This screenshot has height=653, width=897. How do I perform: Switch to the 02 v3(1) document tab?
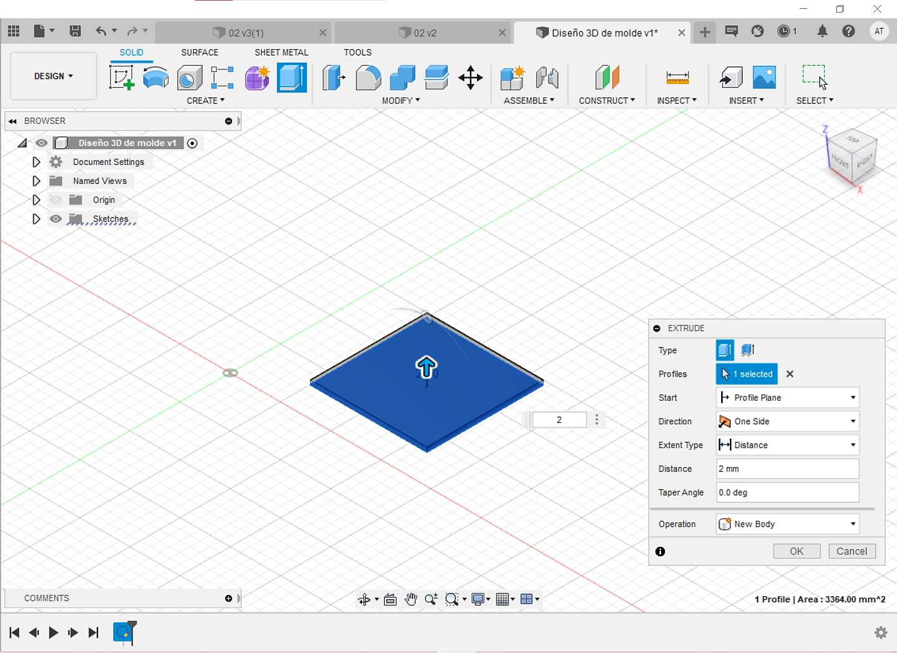[x=244, y=33]
